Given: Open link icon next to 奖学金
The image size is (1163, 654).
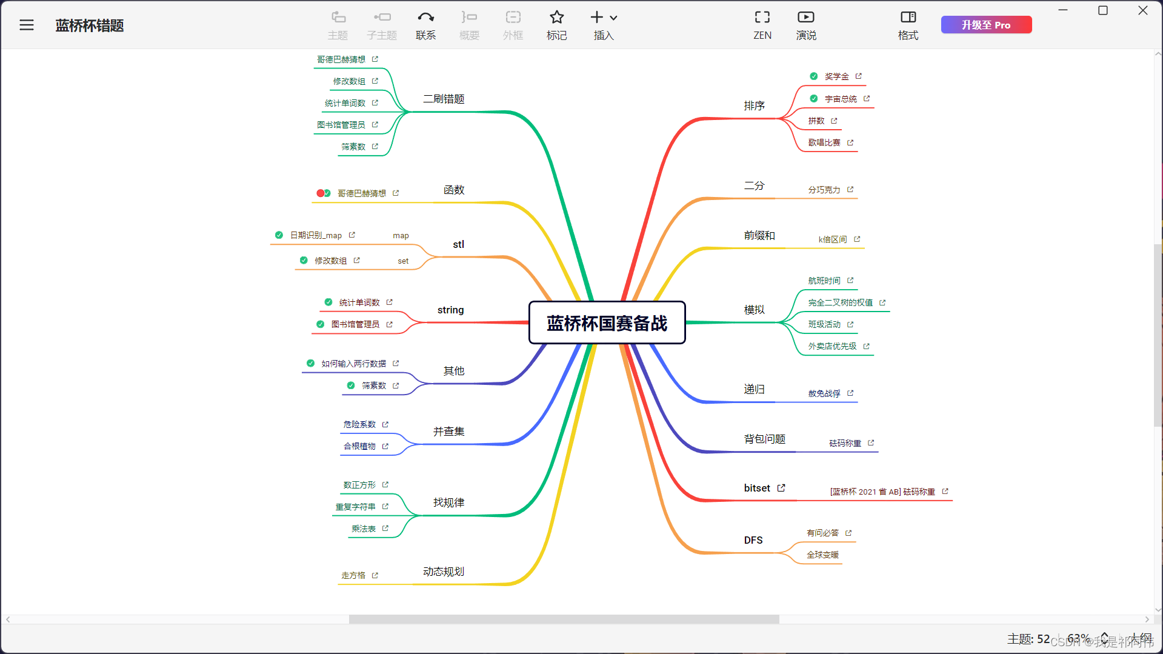Looking at the screenshot, I should pos(859,76).
